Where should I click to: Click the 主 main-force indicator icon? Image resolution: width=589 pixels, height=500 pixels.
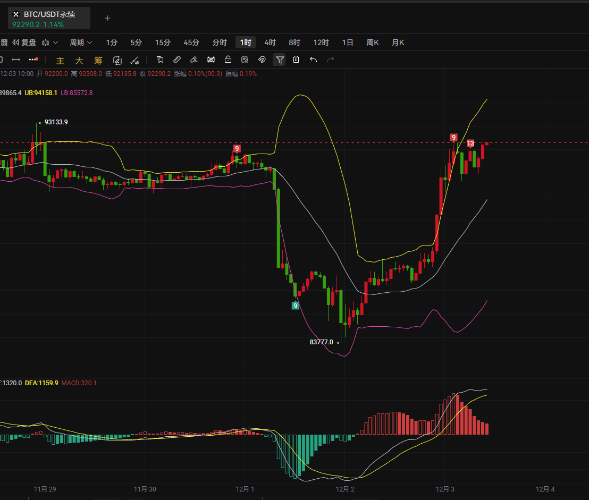tap(60, 60)
